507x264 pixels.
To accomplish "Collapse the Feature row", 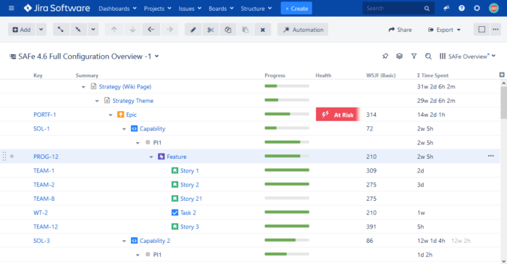I will coord(151,157).
